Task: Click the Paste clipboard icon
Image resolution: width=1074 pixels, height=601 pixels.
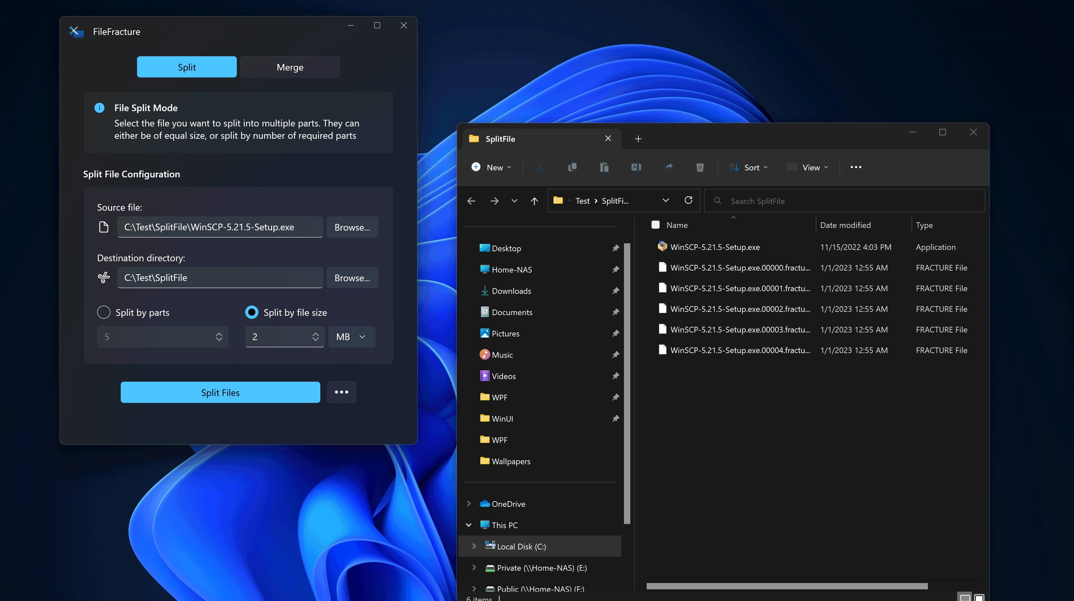Action: pos(604,167)
